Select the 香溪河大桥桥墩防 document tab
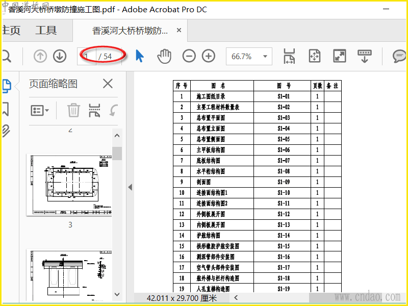 click(130, 31)
